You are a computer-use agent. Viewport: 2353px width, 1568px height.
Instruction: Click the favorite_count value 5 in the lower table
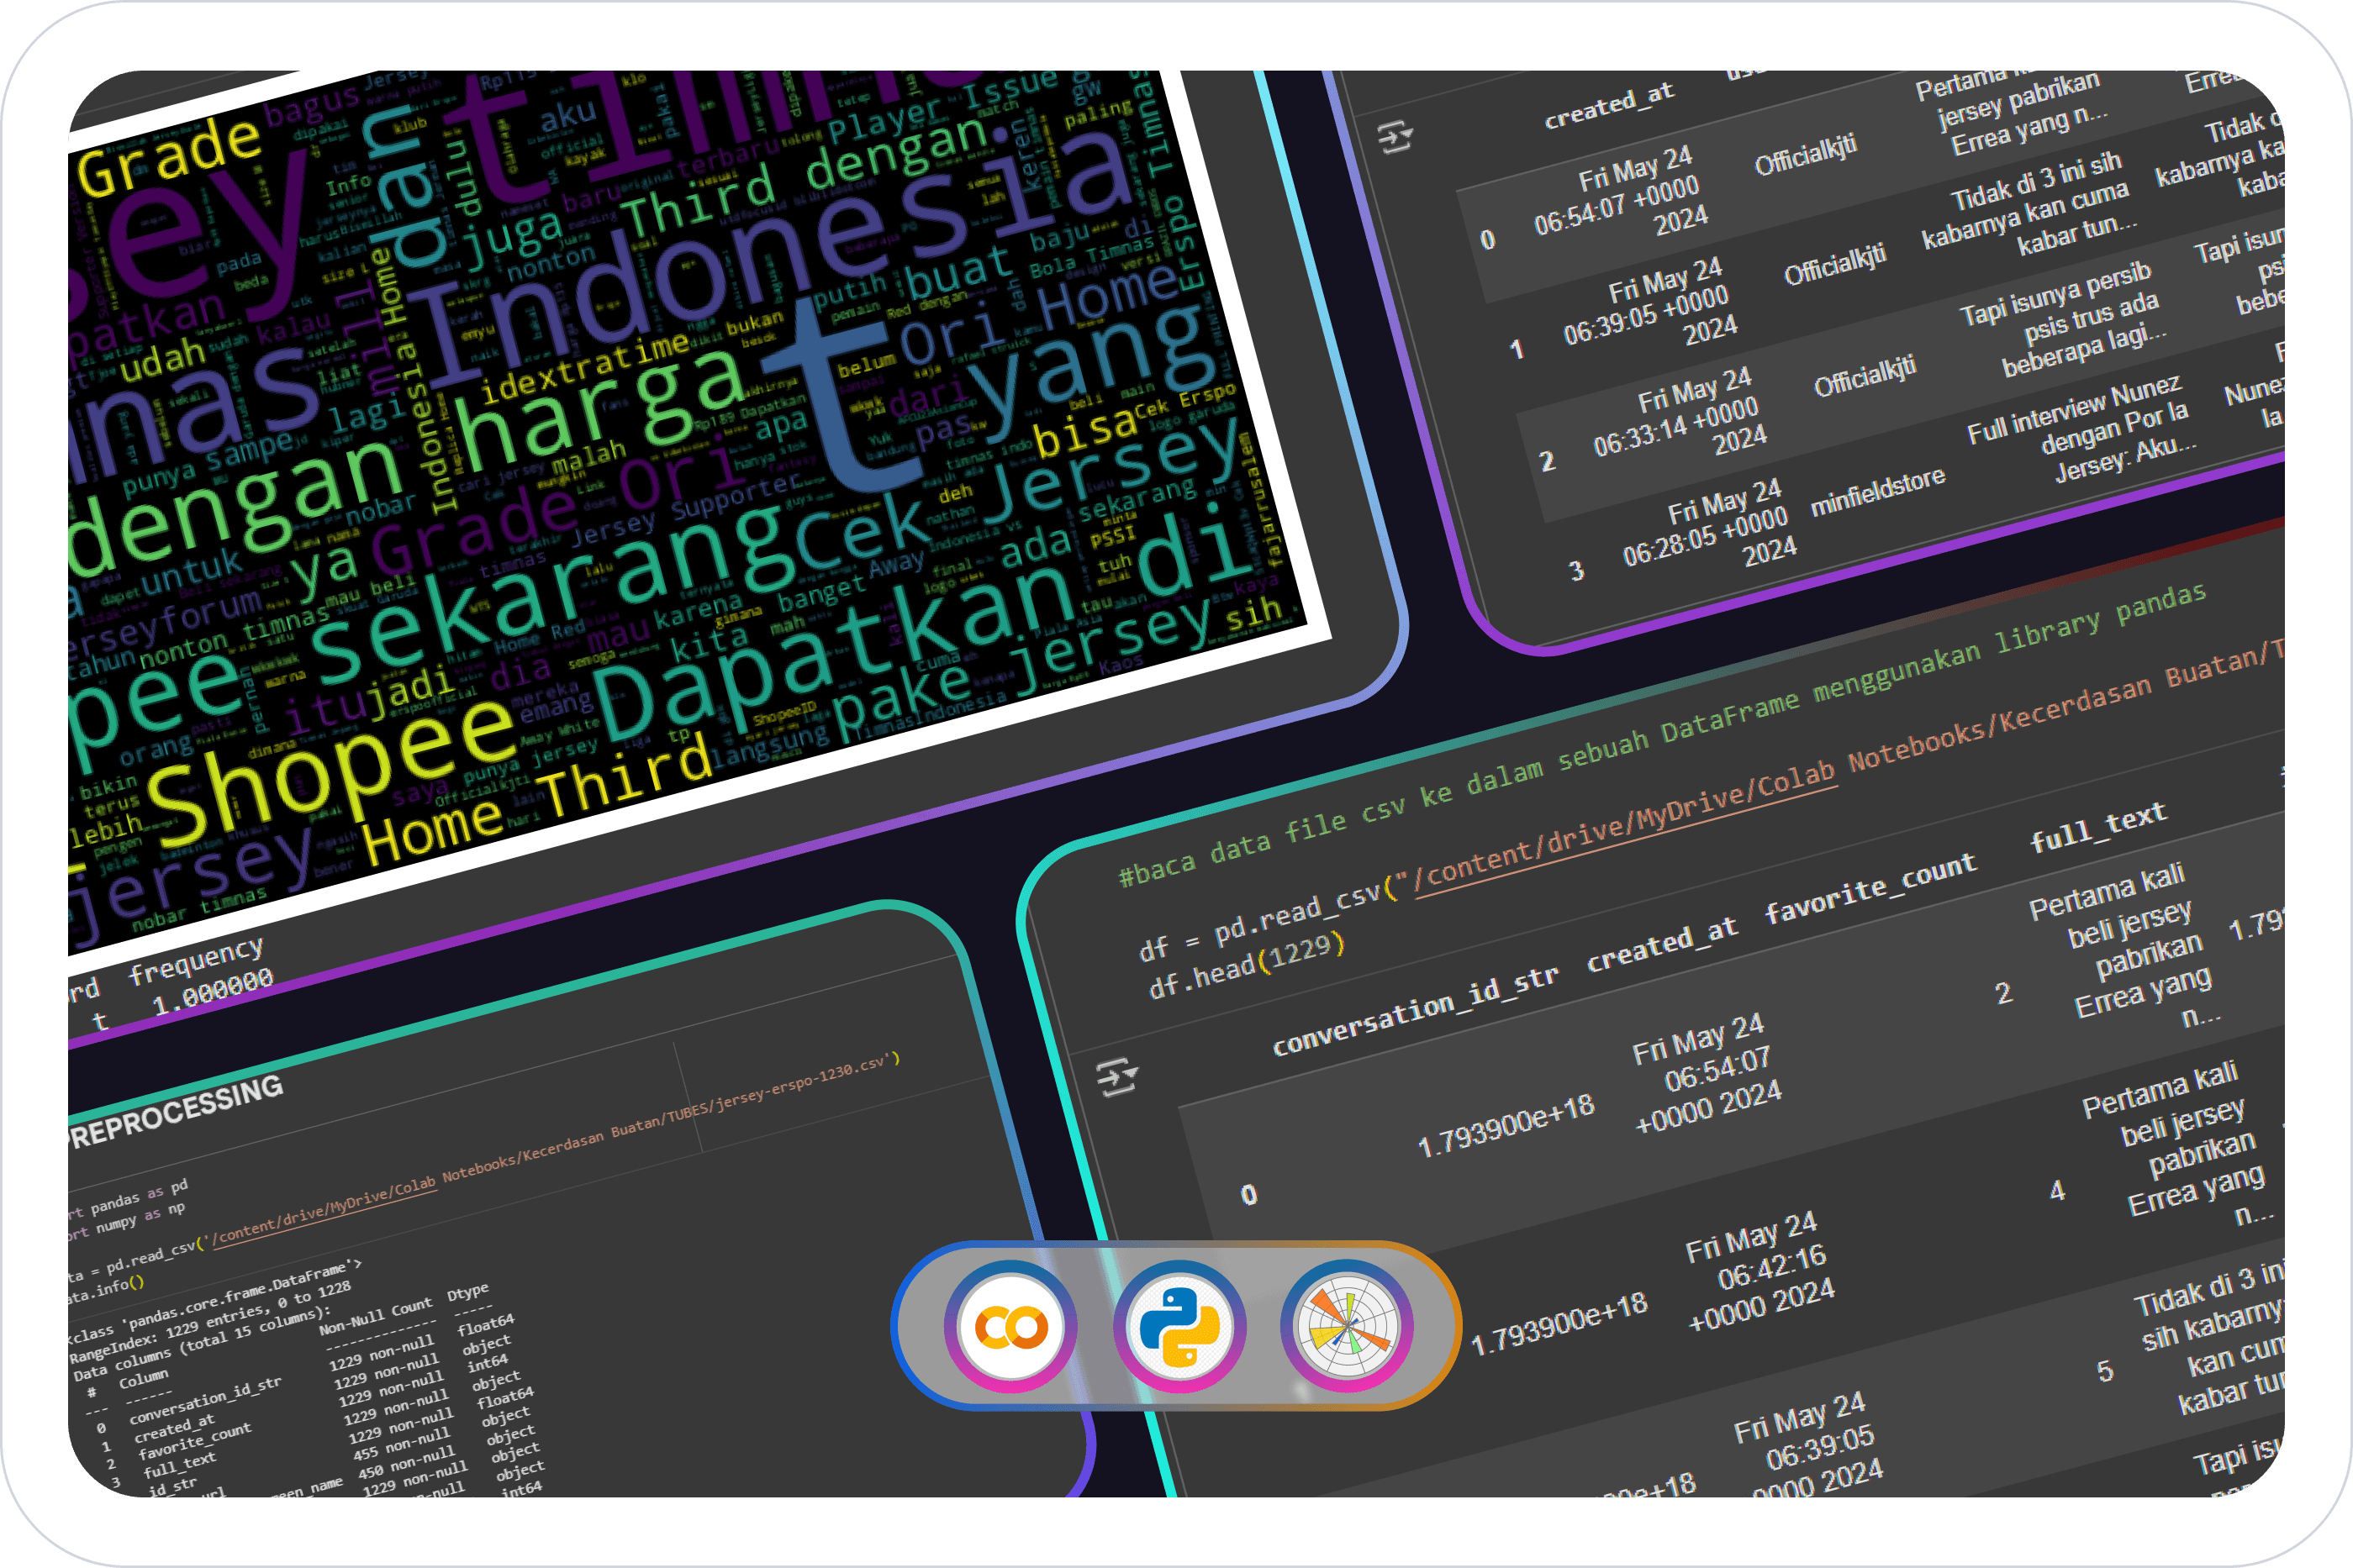click(x=2105, y=1371)
